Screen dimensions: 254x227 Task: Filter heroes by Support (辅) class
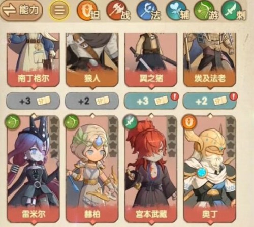tap(177, 11)
